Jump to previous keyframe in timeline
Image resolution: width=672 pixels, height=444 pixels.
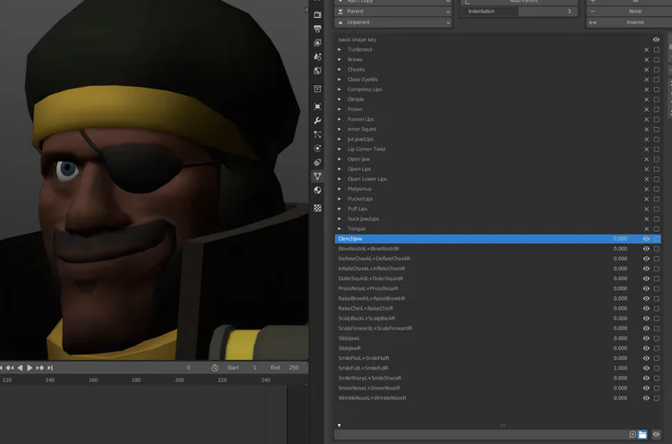10,368
